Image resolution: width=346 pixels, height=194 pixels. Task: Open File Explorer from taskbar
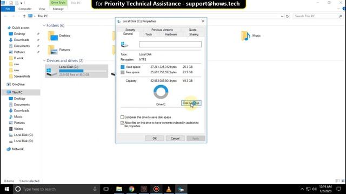click(x=119, y=189)
